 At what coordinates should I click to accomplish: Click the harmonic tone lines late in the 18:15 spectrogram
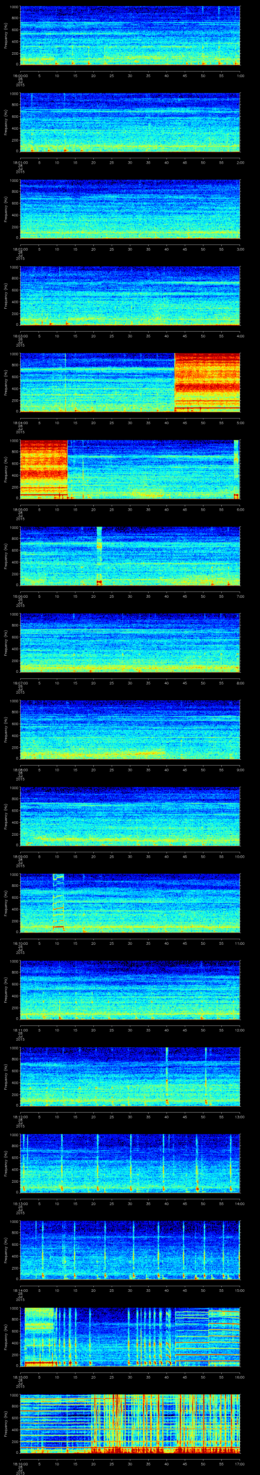[207, 1336]
